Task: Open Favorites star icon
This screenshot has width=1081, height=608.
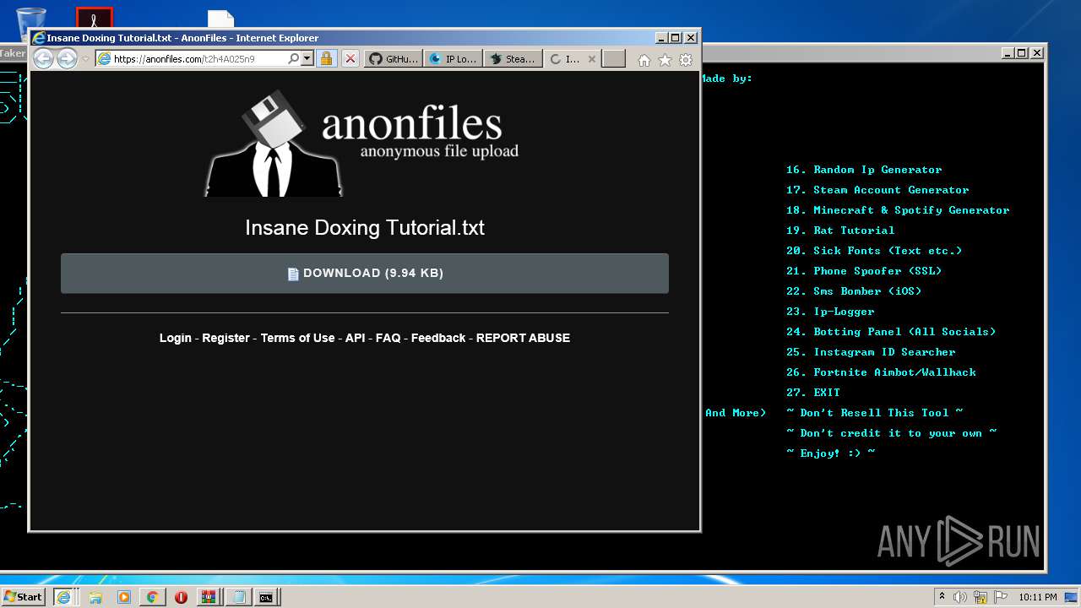Action: tap(665, 60)
